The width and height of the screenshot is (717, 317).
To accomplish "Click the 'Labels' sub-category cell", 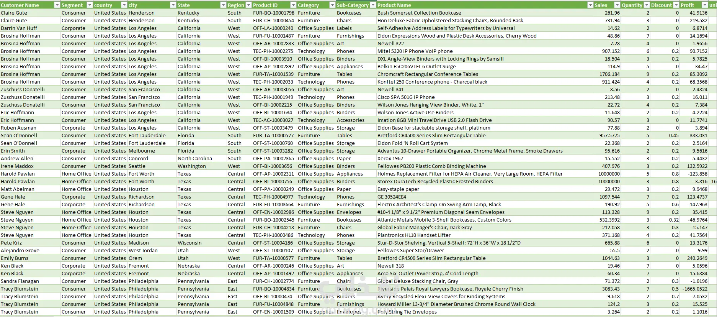I will pyautogui.click(x=355, y=28).
